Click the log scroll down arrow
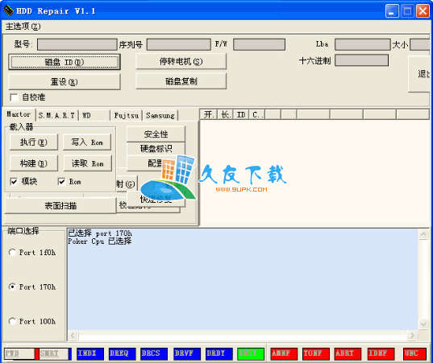The height and width of the screenshot is (363, 433). [423, 324]
